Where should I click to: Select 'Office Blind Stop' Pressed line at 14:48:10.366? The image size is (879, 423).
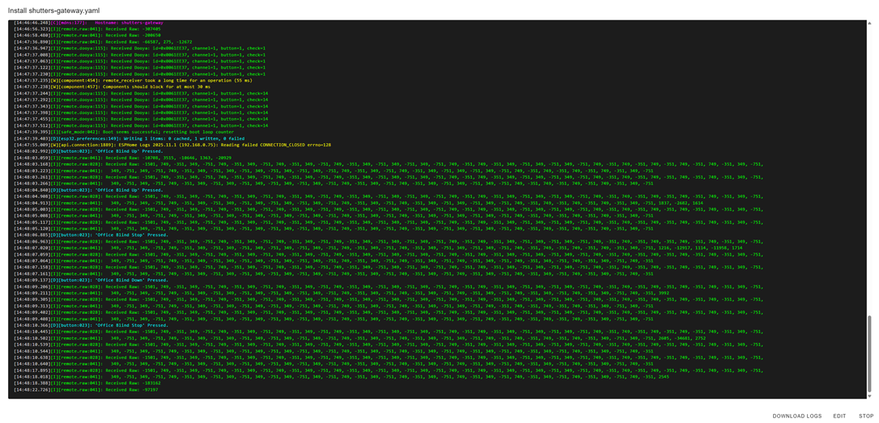tap(91, 325)
